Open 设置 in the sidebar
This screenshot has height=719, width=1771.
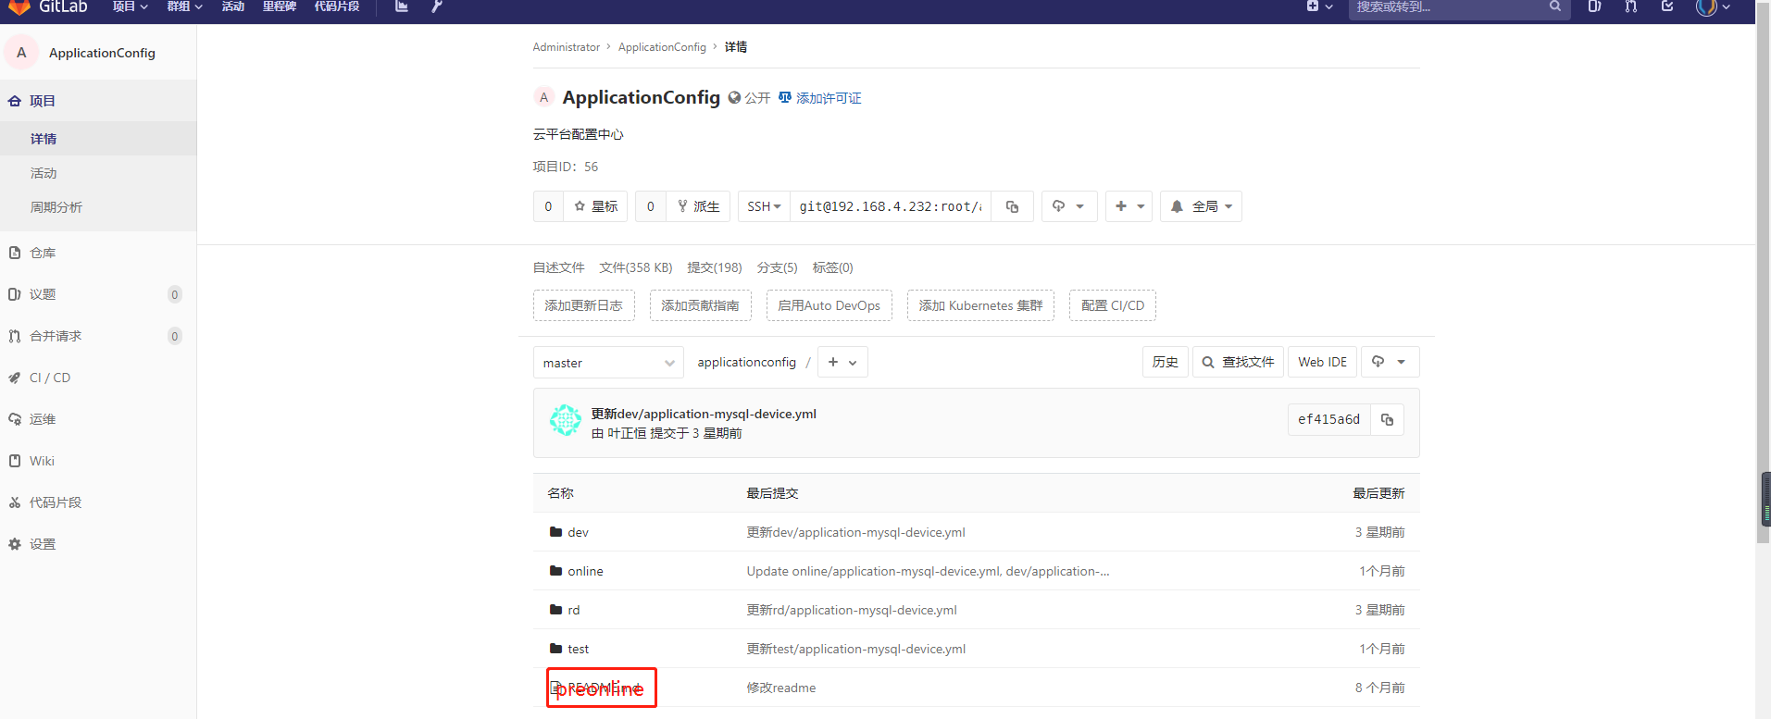click(x=98, y=544)
